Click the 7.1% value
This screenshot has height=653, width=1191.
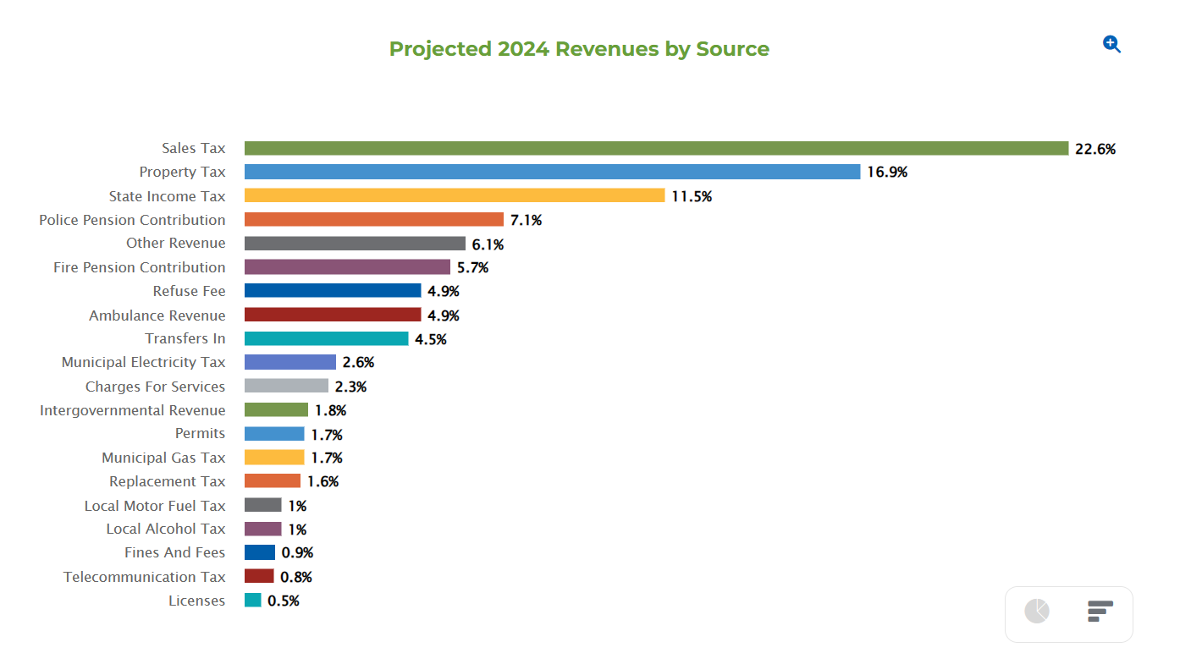pyautogui.click(x=526, y=220)
